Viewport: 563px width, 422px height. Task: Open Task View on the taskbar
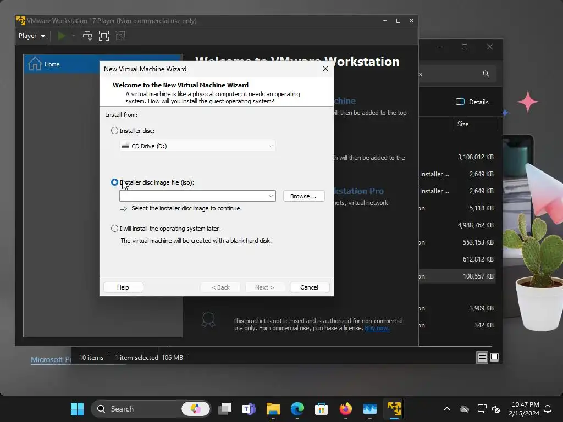[225, 409]
